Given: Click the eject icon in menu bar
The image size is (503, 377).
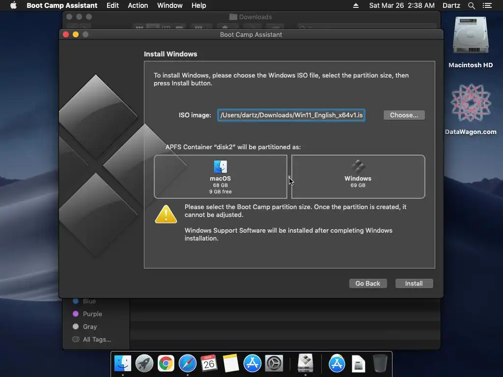Looking at the screenshot, I should pyautogui.click(x=356, y=5).
